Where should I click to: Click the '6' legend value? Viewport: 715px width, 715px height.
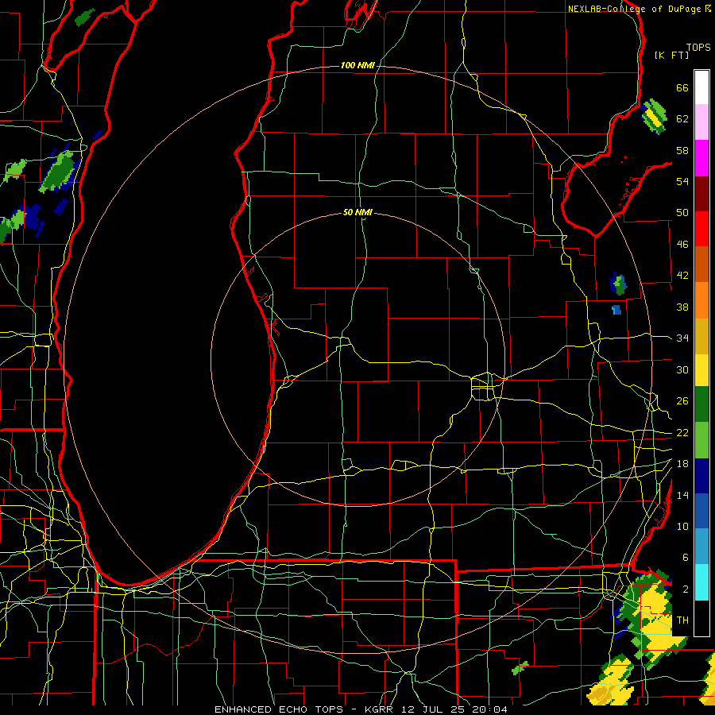[686, 558]
